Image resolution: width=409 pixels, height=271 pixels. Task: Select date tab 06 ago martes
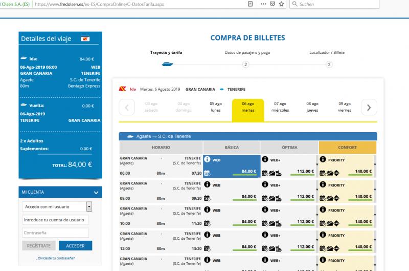[248, 110]
